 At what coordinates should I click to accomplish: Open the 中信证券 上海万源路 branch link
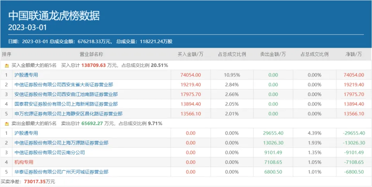tap(61, 143)
